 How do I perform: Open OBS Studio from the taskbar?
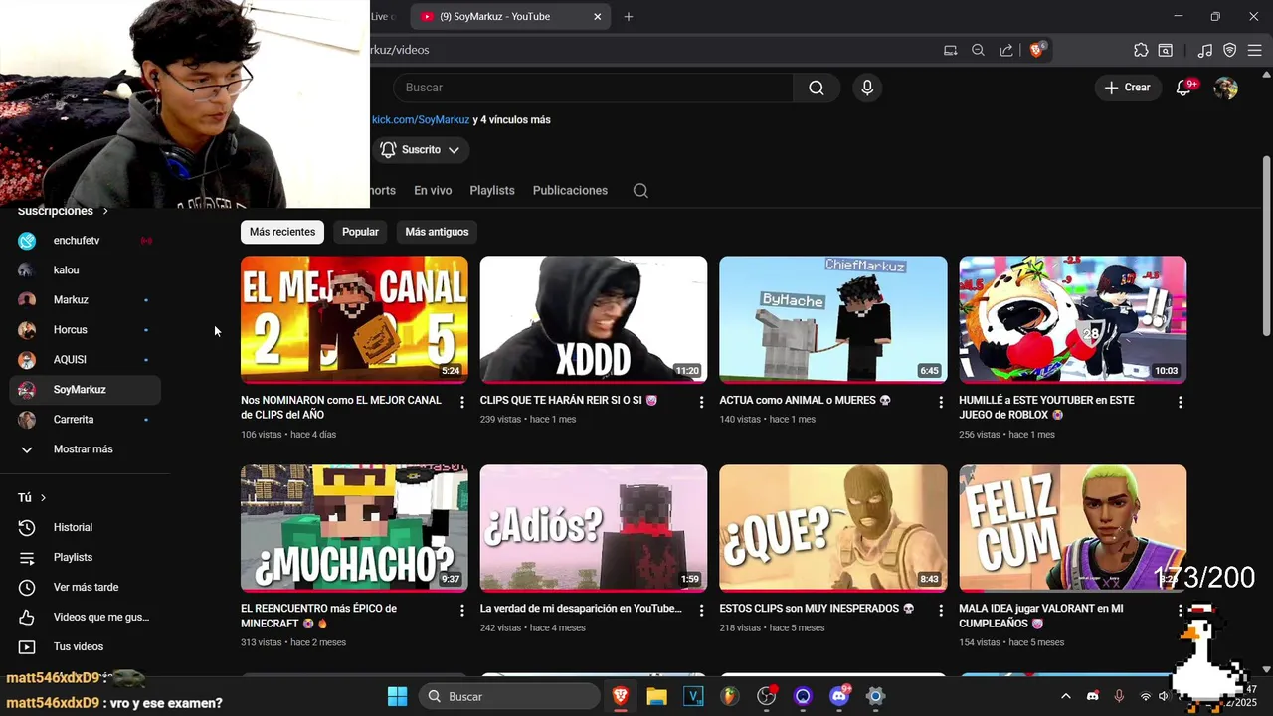(x=767, y=696)
